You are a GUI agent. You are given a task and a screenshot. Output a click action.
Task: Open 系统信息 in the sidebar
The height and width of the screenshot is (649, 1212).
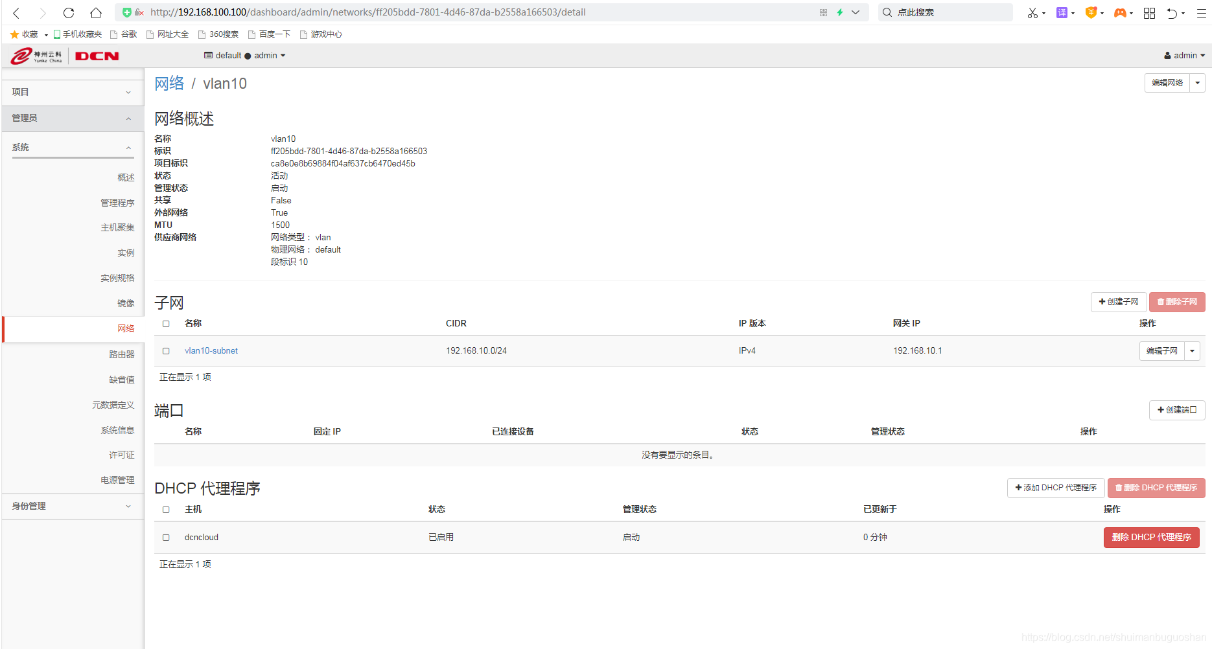coord(117,430)
